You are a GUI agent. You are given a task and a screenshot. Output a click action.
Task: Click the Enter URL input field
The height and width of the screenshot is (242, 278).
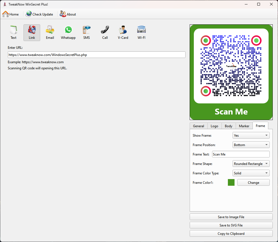pyautogui.click(x=96, y=55)
